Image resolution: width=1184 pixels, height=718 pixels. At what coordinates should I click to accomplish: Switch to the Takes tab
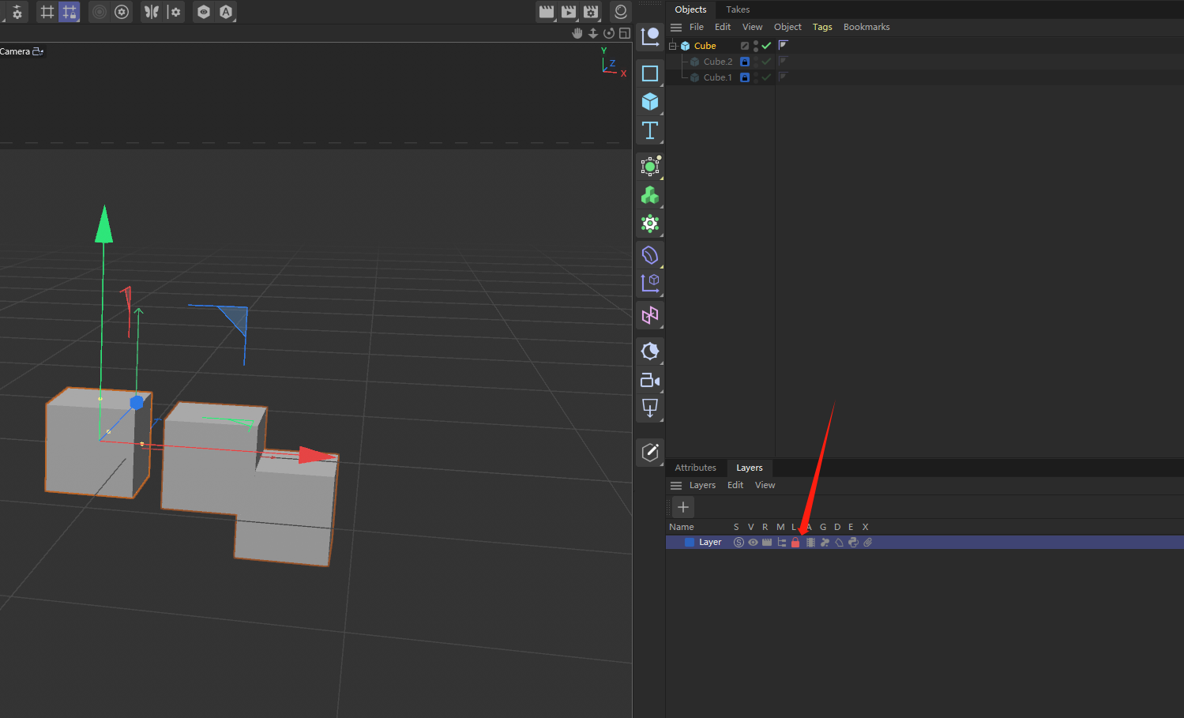click(738, 9)
